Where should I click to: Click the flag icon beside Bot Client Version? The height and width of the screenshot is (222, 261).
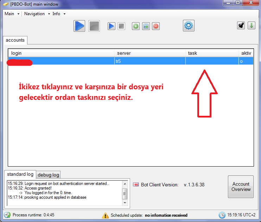pos(136,185)
